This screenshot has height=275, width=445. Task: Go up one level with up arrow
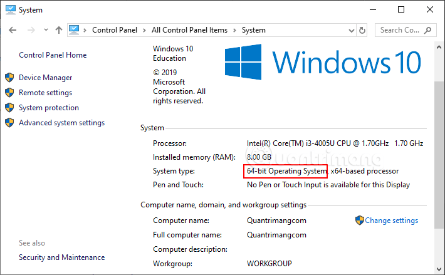click(x=59, y=30)
